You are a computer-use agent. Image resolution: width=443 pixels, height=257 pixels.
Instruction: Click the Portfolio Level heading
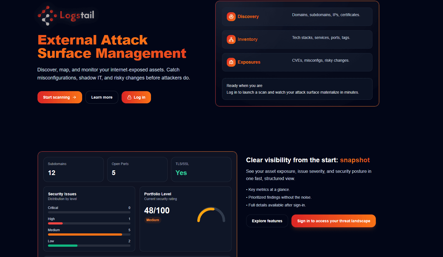coord(158,194)
